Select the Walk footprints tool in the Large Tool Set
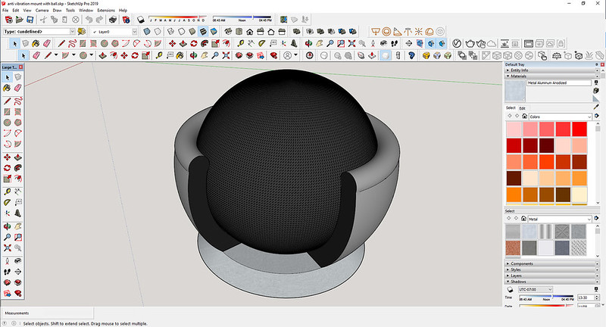Screen dimensions: 606x327 [7, 272]
